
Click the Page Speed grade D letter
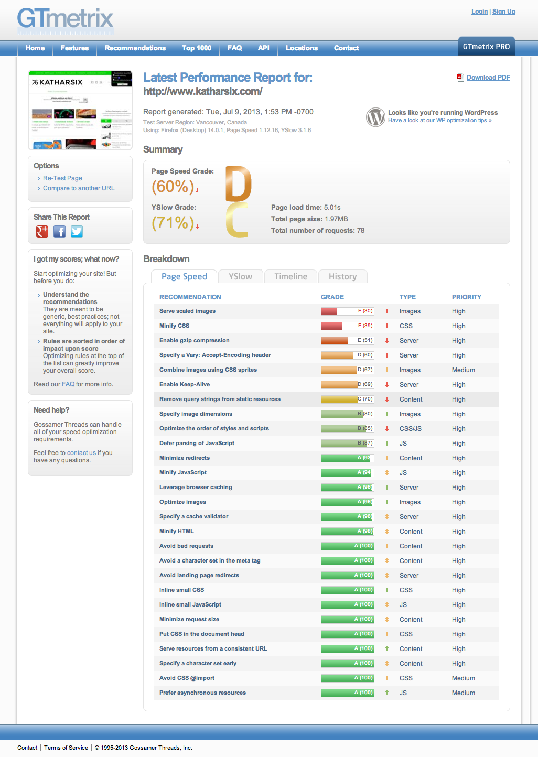point(239,183)
